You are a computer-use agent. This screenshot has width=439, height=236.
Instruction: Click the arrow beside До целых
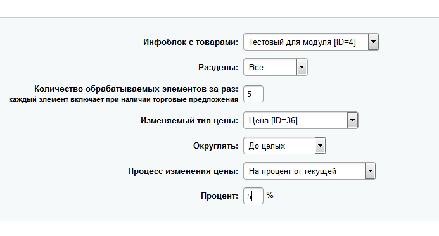tap(320, 146)
